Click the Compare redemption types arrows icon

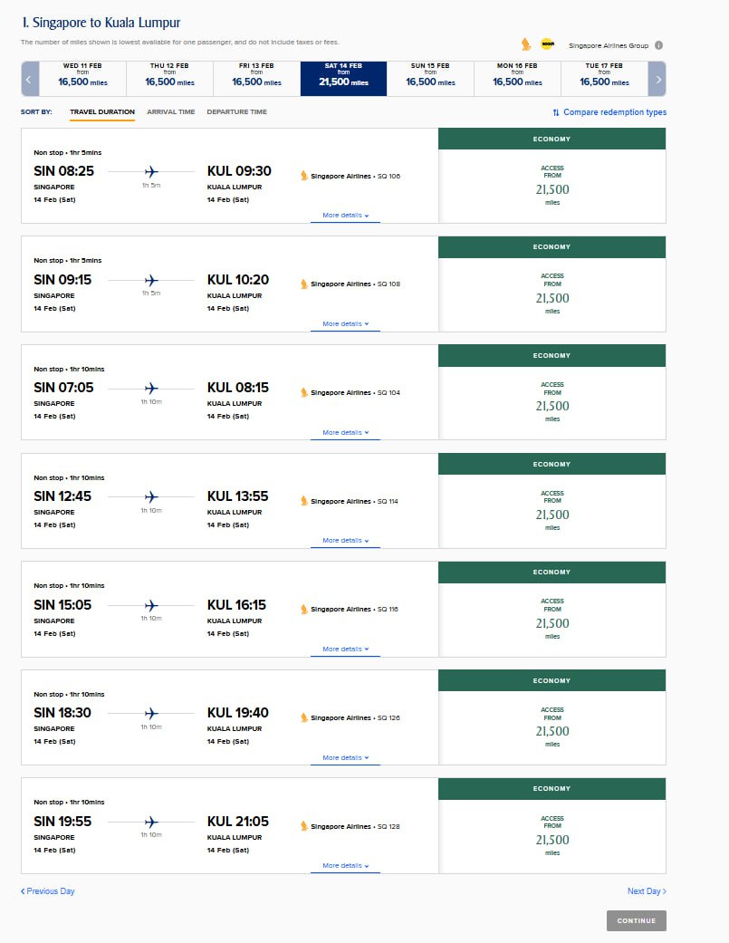pyautogui.click(x=556, y=112)
